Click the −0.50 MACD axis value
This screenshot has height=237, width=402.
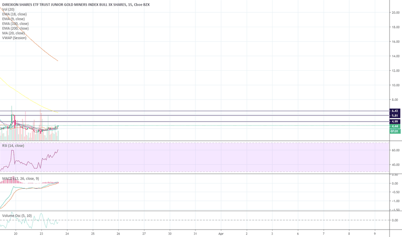click(x=395, y=192)
